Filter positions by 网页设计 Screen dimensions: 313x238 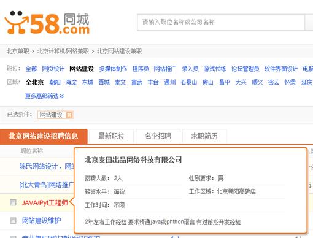click(x=53, y=69)
